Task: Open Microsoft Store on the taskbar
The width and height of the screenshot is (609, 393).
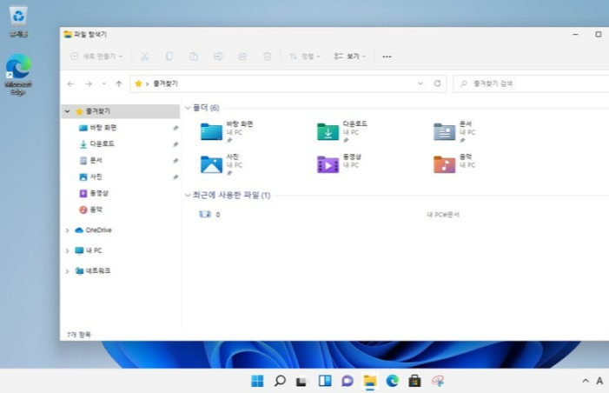Action: tap(414, 381)
